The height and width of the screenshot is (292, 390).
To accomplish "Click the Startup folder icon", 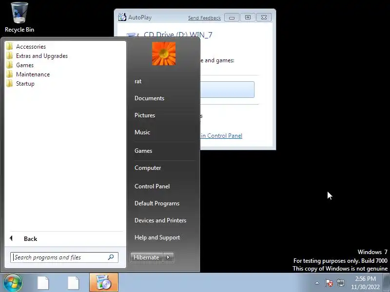I will (10, 83).
